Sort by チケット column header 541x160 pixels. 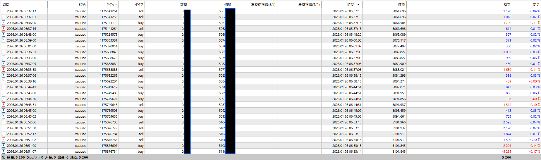click(x=112, y=4)
